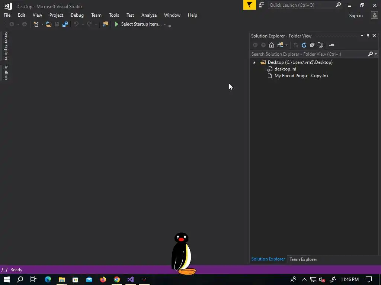Click the green Start play icon

pyautogui.click(x=116, y=24)
